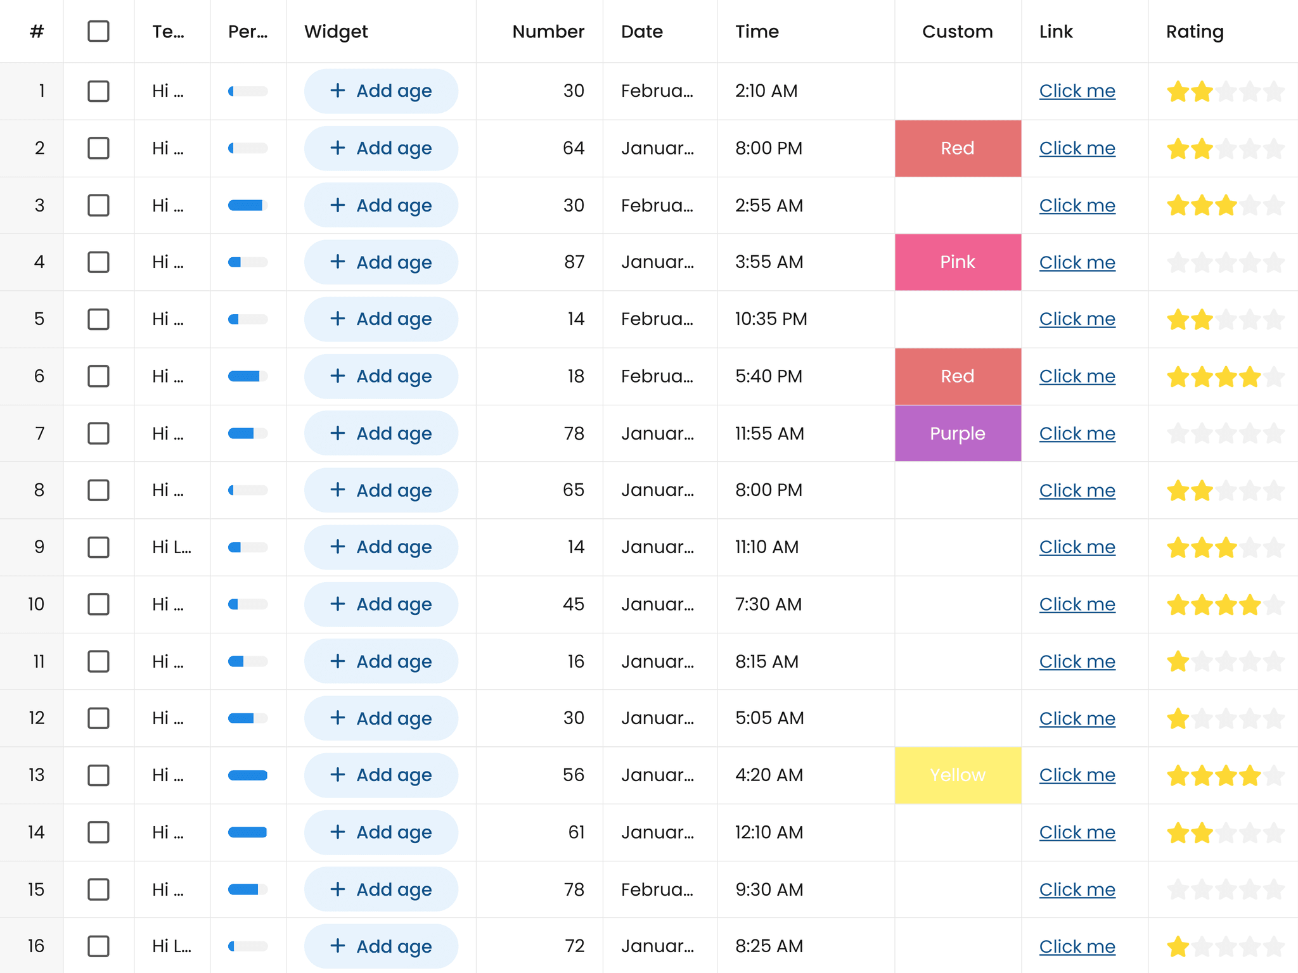The image size is (1298, 973).
Task: Click the Rating column header
Action: tap(1195, 31)
